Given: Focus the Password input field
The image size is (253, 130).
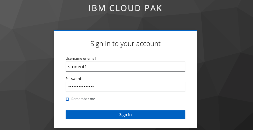Looking at the screenshot, I should [x=126, y=87].
